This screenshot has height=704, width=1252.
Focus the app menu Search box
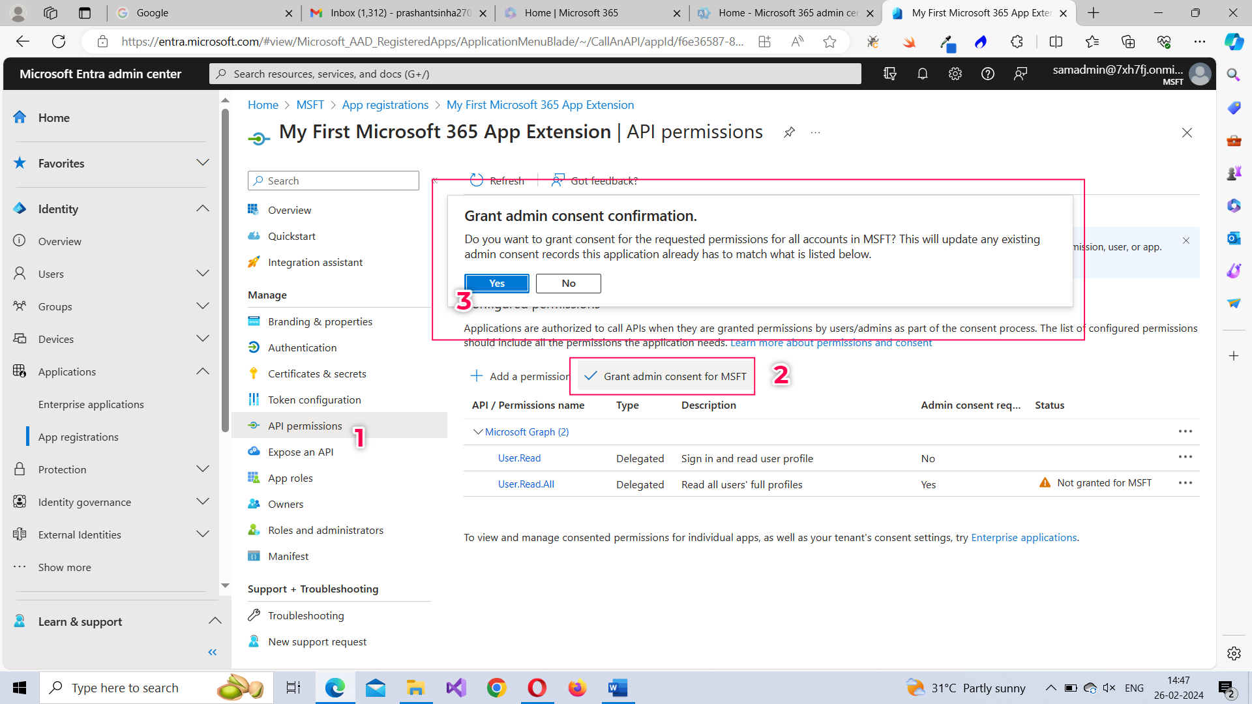coord(333,181)
